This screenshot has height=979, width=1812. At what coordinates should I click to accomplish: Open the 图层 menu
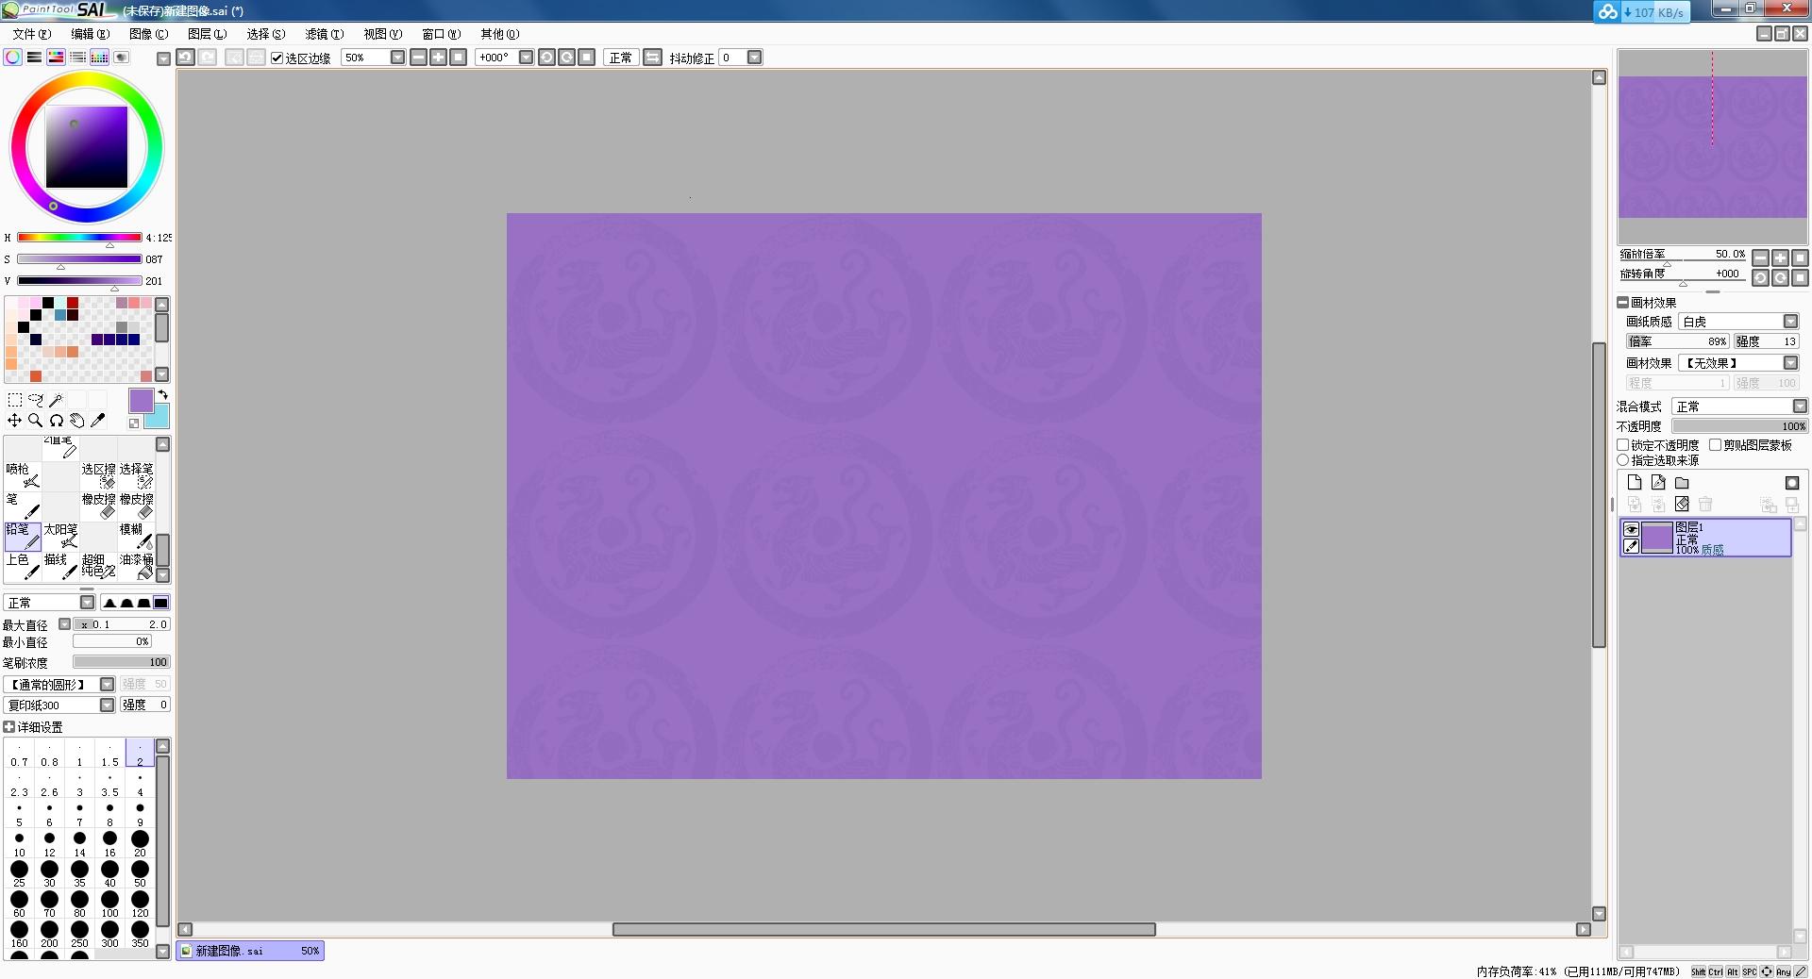click(207, 34)
